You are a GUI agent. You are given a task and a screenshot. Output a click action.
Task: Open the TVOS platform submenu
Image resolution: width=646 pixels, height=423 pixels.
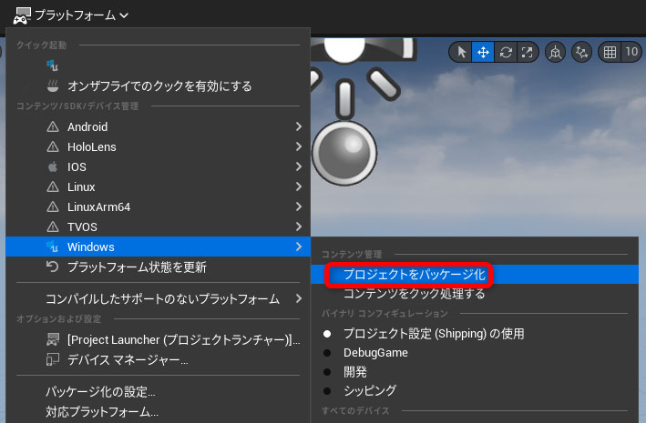point(158,227)
